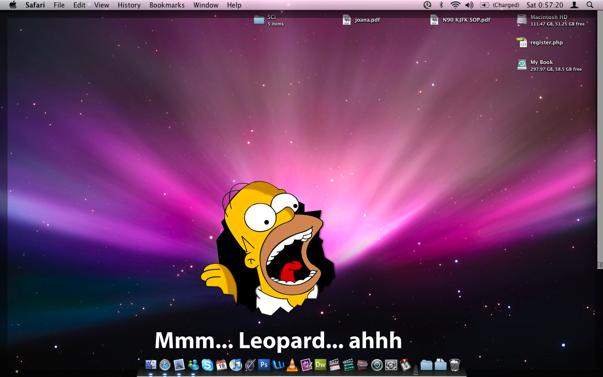Viewport: 603px width, 377px height.
Task: Open iCal calendar in the Dock
Action: click(x=221, y=365)
